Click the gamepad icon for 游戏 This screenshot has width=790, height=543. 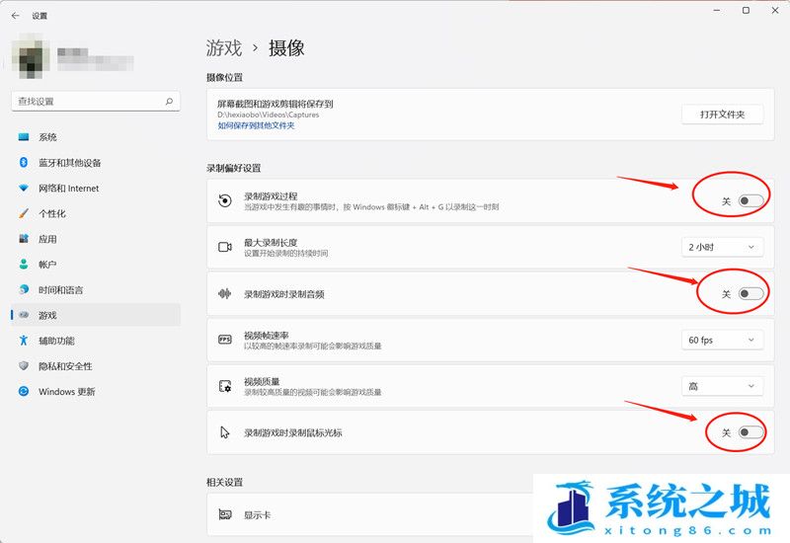click(x=24, y=315)
